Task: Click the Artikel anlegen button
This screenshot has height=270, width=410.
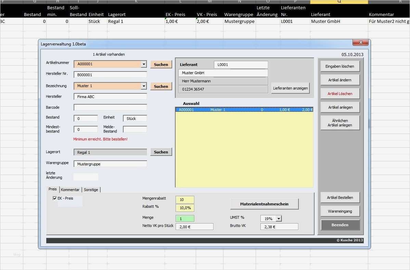Action: [x=340, y=107]
